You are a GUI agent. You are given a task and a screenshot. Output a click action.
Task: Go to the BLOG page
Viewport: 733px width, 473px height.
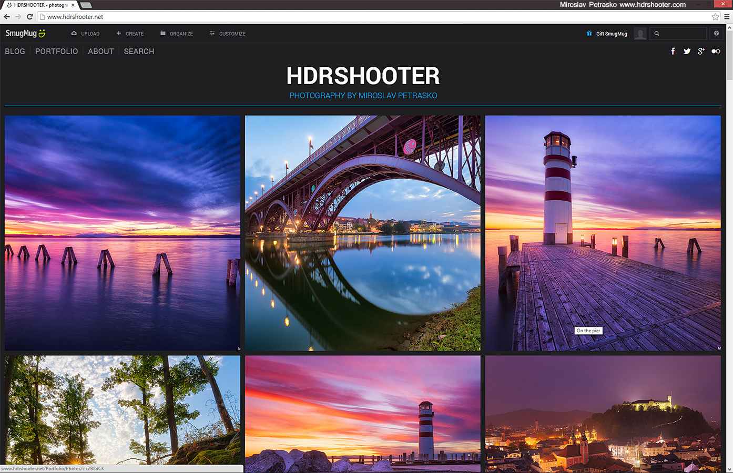[x=15, y=52]
